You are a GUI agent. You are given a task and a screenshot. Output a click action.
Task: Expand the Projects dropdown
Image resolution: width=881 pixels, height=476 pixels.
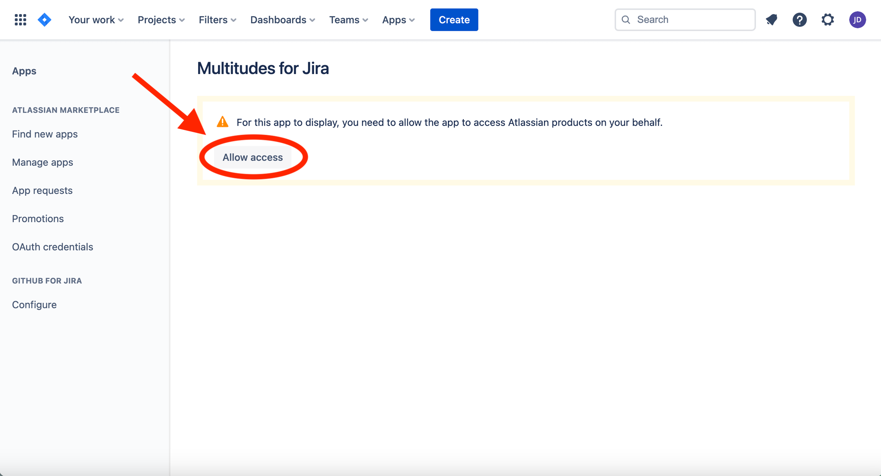[x=161, y=19]
